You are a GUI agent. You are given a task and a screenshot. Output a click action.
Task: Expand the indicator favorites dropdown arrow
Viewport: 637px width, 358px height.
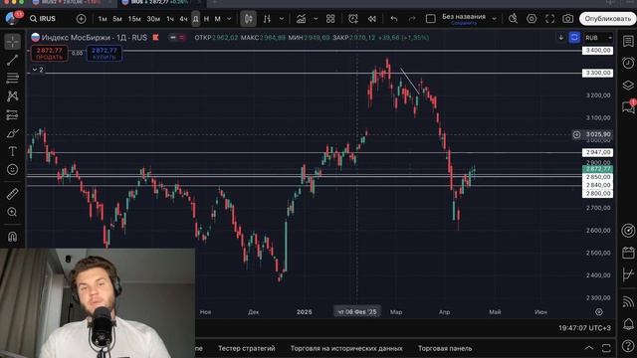(316, 19)
